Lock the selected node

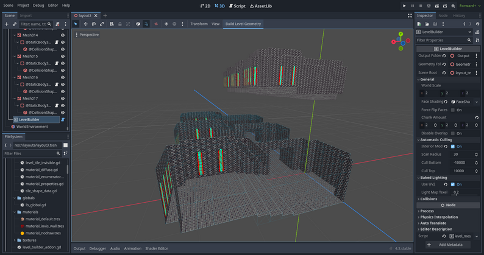click(119, 24)
